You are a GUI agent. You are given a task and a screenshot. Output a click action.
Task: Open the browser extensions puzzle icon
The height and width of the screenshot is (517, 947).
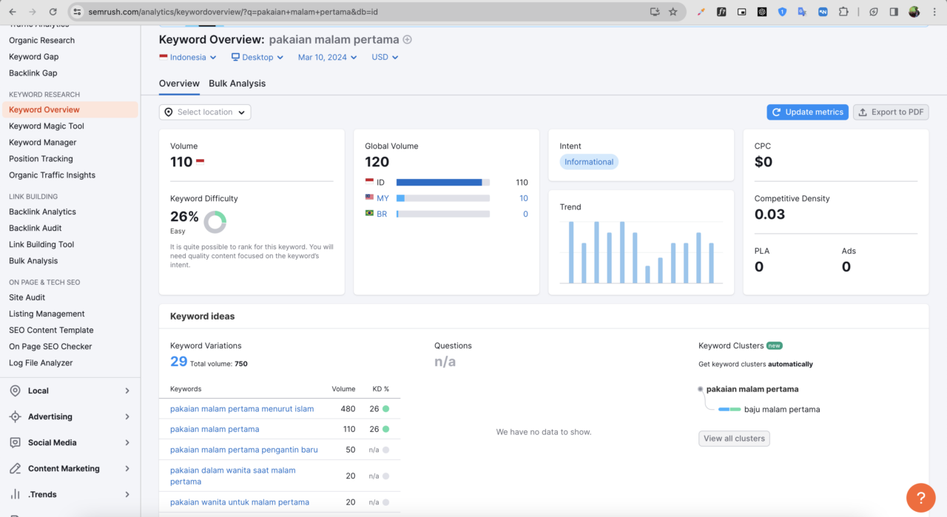click(x=843, y=12)
